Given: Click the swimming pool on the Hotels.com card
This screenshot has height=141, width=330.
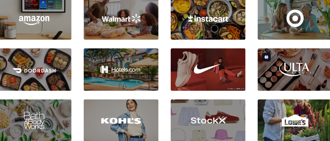Looking at the screenshot, I should 114,83.
